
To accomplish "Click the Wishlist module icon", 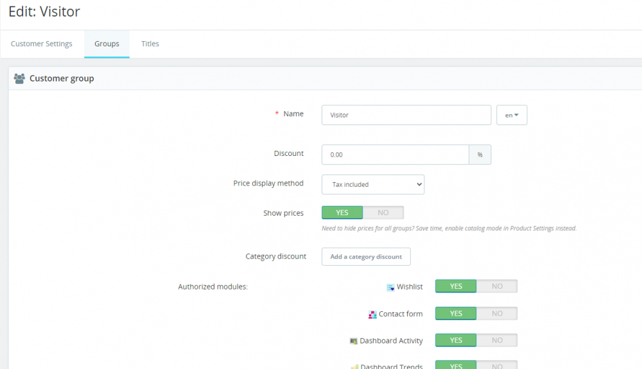I will (390, 287).
